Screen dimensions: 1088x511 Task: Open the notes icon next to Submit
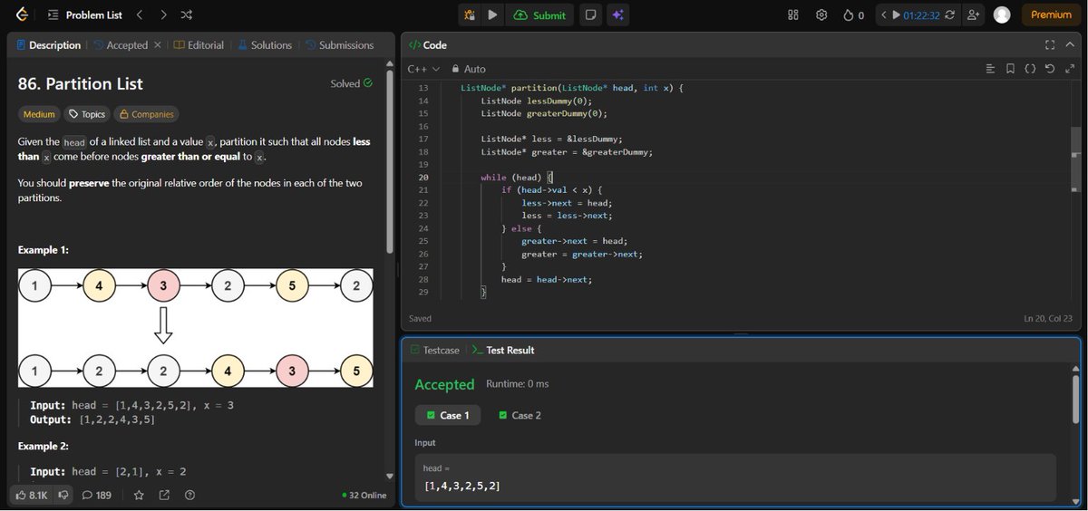[x=590, y=15]
